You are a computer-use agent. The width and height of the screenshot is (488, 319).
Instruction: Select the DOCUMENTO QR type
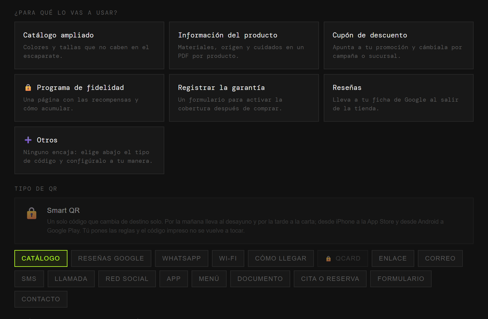tap(260, 279)
